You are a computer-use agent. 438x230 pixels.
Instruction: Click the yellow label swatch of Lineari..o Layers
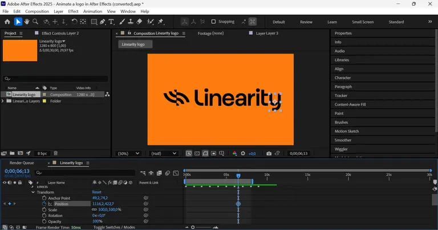(x=44, y=101)
